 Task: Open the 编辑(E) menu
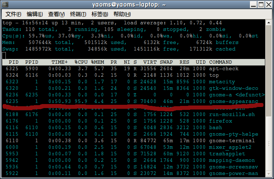(35, 14)
